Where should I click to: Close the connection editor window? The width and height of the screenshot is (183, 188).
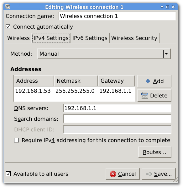point(173,7)
